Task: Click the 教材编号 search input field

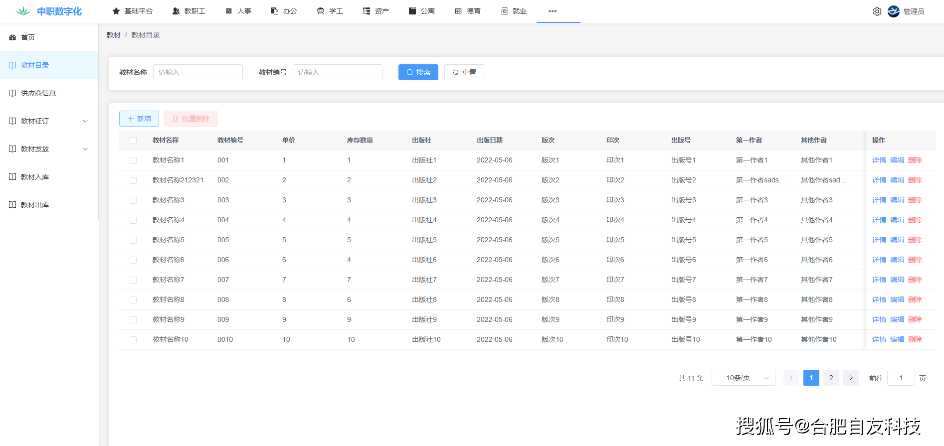Action: pos(338,72)
